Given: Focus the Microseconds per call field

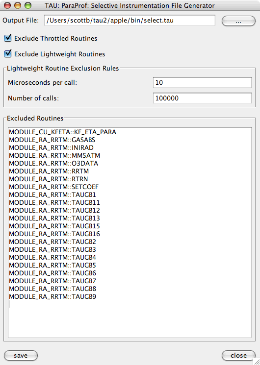Looking at the screenshot, I should point(202,82).
